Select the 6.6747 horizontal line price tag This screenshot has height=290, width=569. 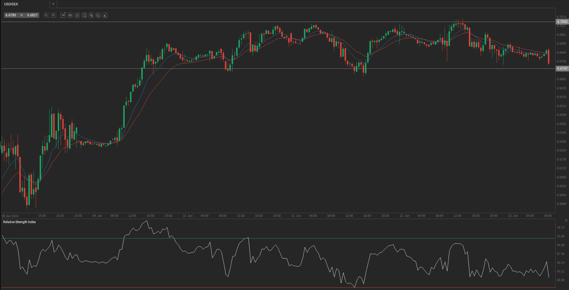tap(562, 69)
